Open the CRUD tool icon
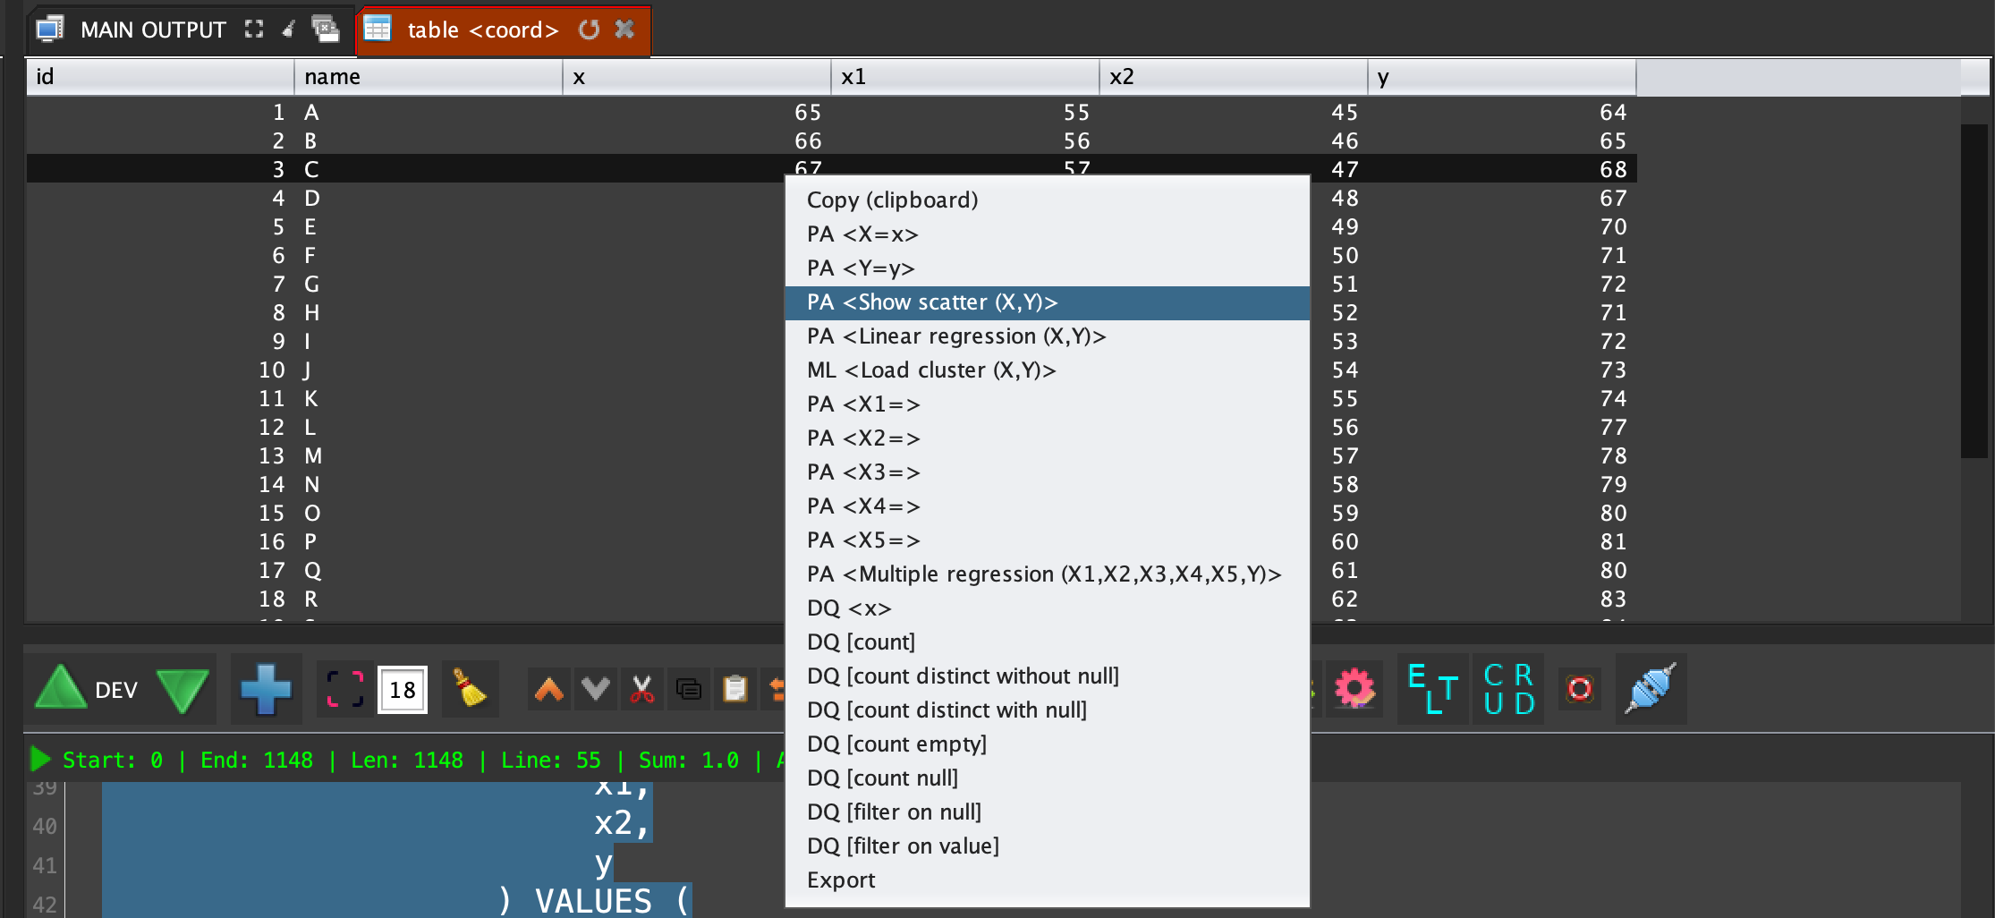This screenshot has height=918, width=1995. pyautogui.click(x=1508, y=689)
